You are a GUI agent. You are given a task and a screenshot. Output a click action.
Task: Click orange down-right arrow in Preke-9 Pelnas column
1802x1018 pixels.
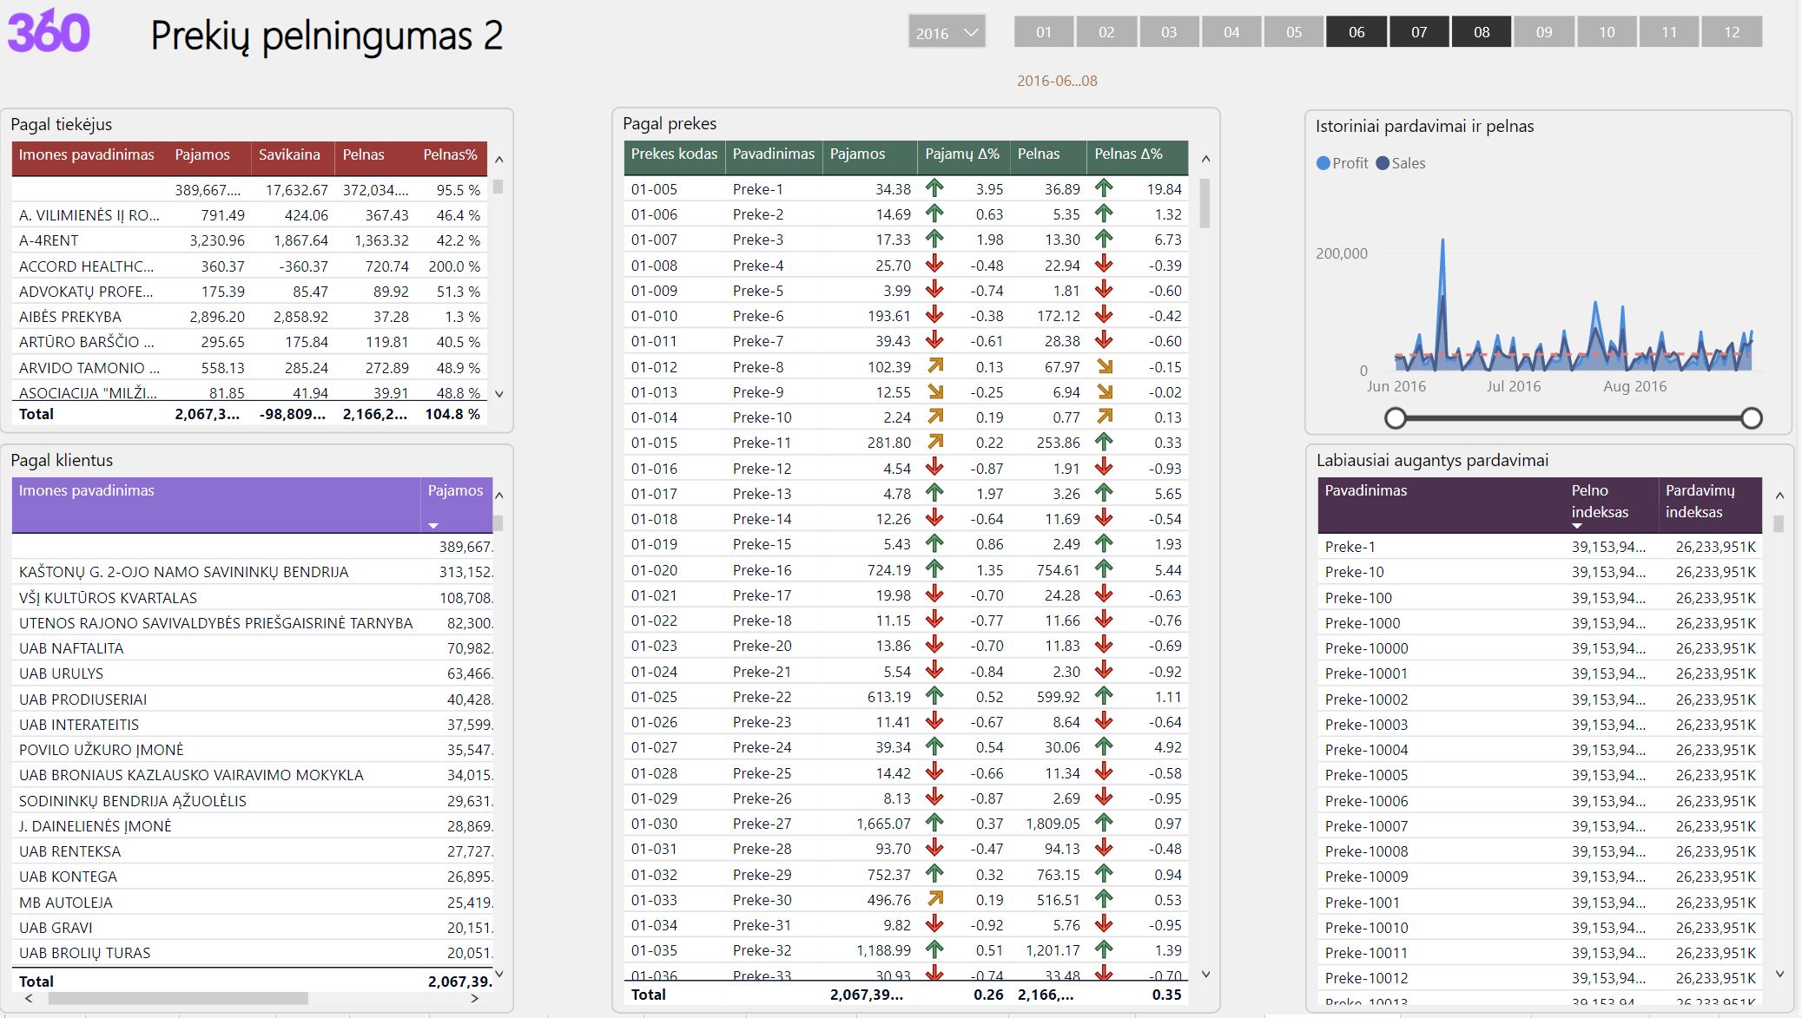click(1104, 391)
